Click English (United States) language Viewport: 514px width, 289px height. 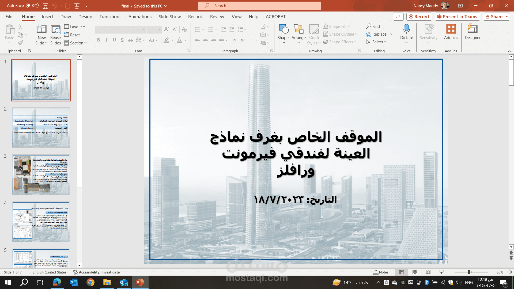50,272
